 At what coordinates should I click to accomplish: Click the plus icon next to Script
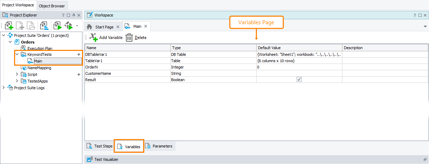tap(78, 74)
